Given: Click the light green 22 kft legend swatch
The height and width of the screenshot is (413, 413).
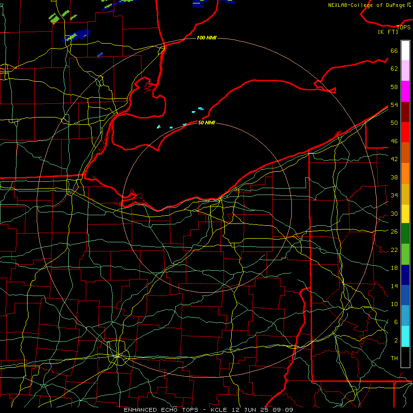Looking at the screenshot, I should (x=405, y=254).
